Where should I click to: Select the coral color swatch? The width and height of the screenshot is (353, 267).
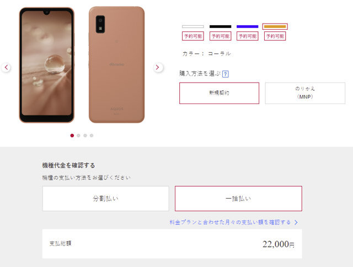pos(275,26)
